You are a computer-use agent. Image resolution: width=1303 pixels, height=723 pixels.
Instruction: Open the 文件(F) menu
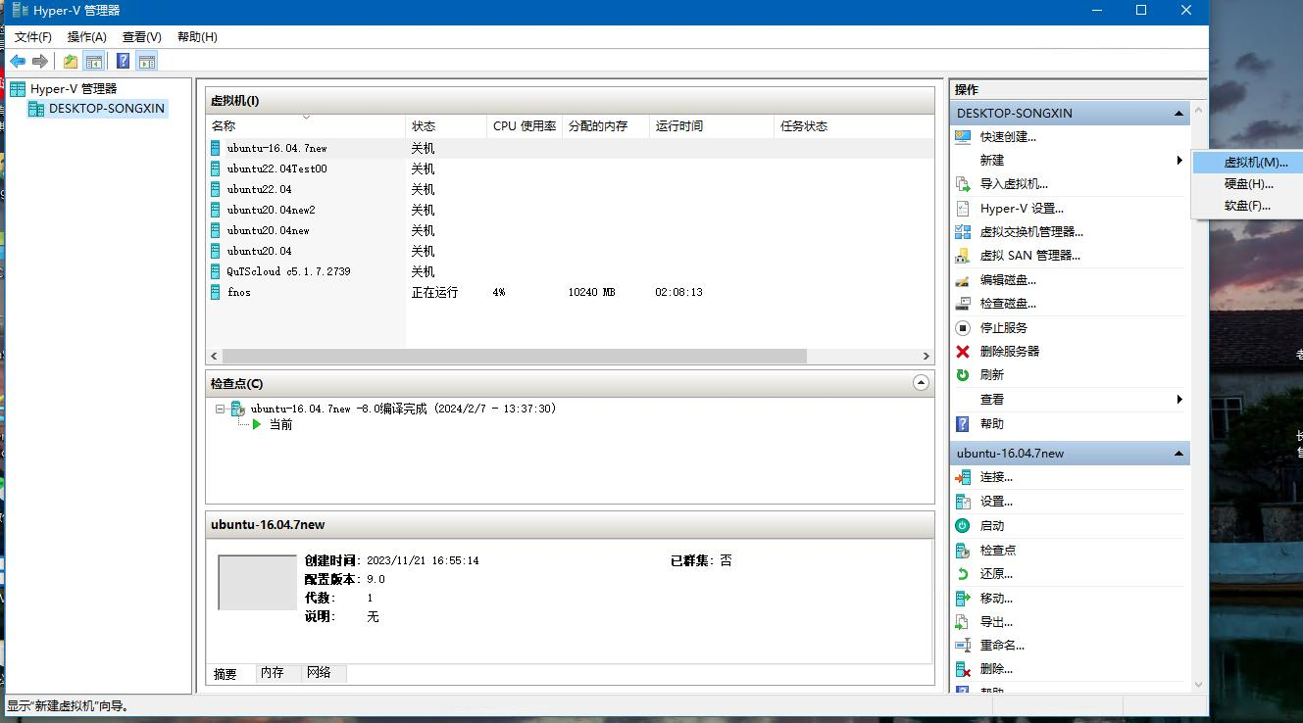(33, 37)
